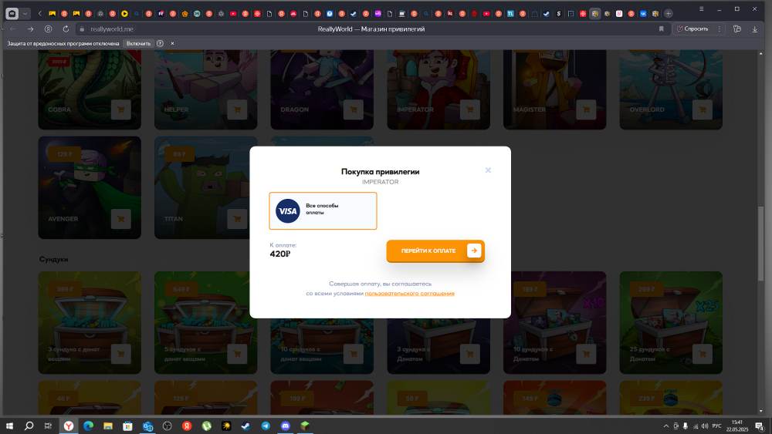
Task: Open the volume control in tray
Action: [x=705, y=426]
